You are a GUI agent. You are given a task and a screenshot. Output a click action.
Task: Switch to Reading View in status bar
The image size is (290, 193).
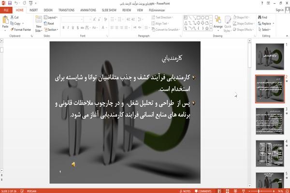pyautogui.click(x=235, y=191)
